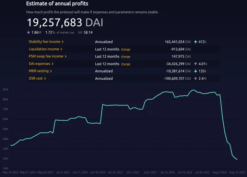Click 'change' in the PSM swap fee row
The image size is (247, 177).
coord(126,56)
